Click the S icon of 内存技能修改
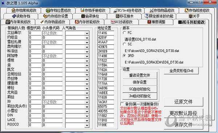This screenshot has width=218, height=133. (x=77, y=22)
